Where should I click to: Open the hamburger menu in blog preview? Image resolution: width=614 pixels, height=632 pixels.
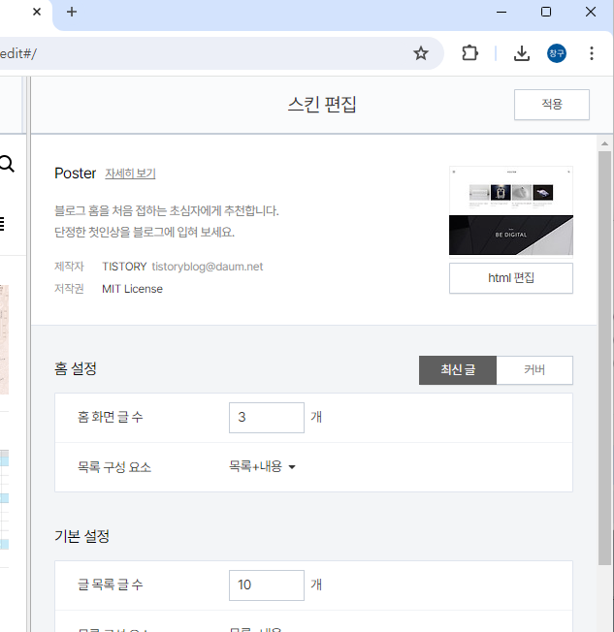click(2, 224)
